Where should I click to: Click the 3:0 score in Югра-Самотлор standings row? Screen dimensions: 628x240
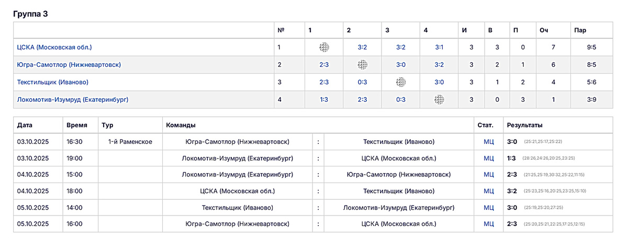(x=401, y=65)
